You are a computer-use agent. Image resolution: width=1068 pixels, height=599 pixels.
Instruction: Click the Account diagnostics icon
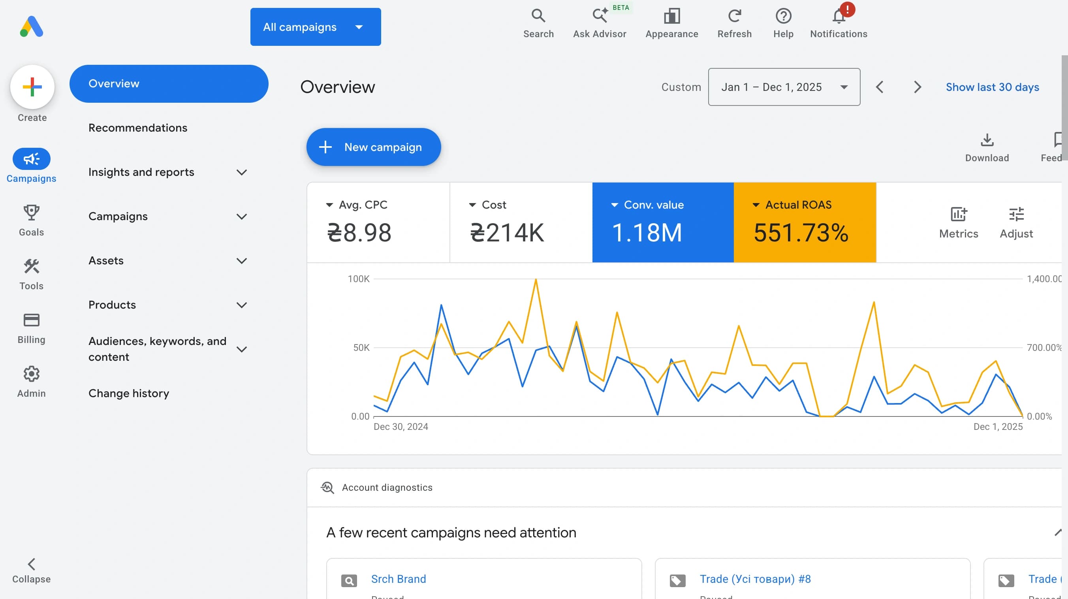click(327, 488)
